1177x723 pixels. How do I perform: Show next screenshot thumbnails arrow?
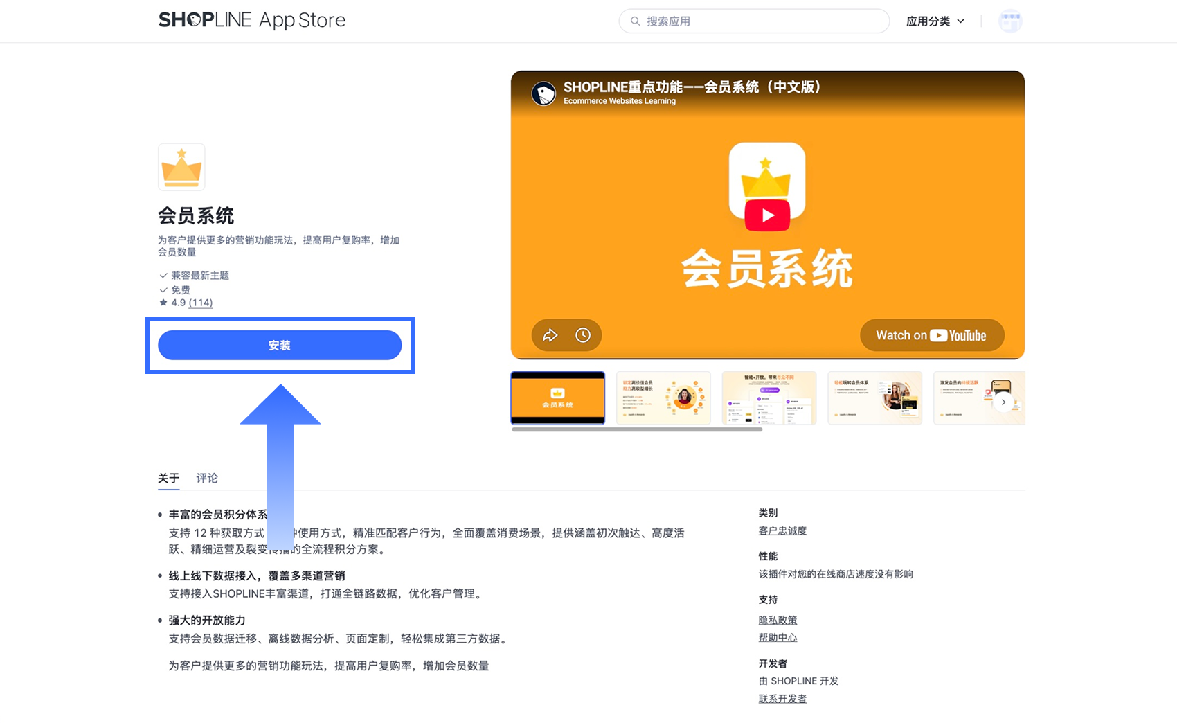(x=1003, y=402)
